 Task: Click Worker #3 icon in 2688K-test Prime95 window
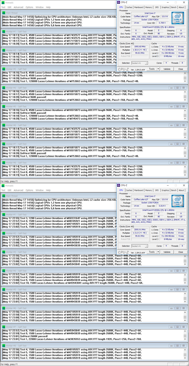[x=3, y=252]
